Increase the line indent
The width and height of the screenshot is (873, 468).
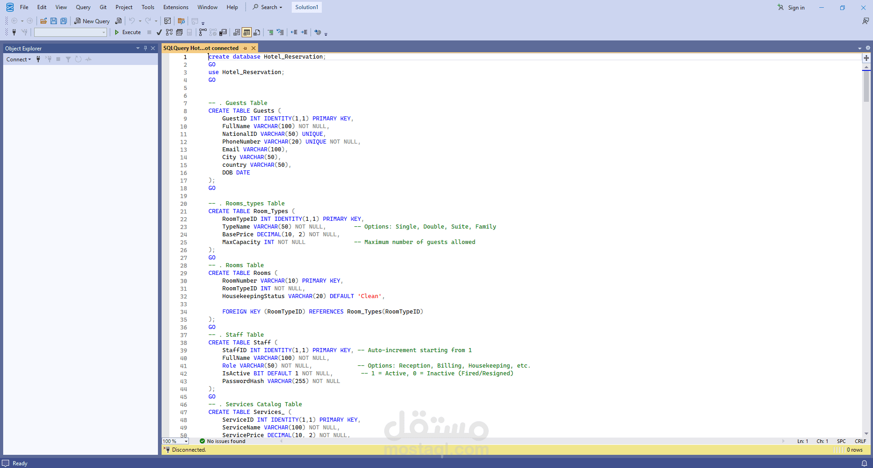tap(304, 32)
